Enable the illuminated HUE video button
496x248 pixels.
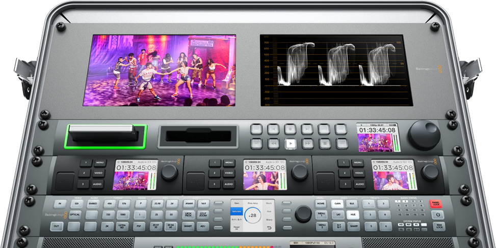pos(352,215)
